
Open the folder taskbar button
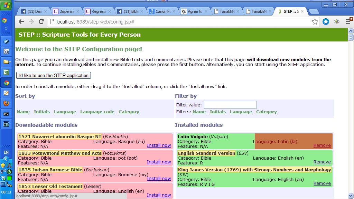tap(6, 61)
